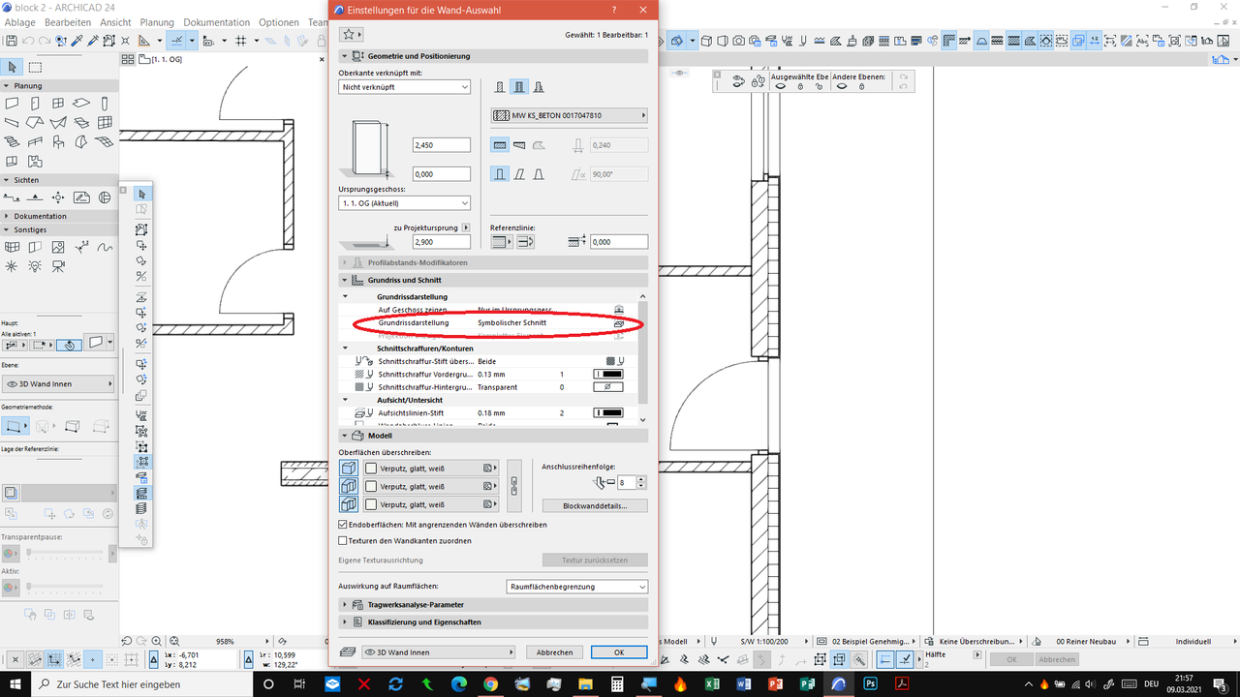Click the Save icon in the toolbar

11,41
